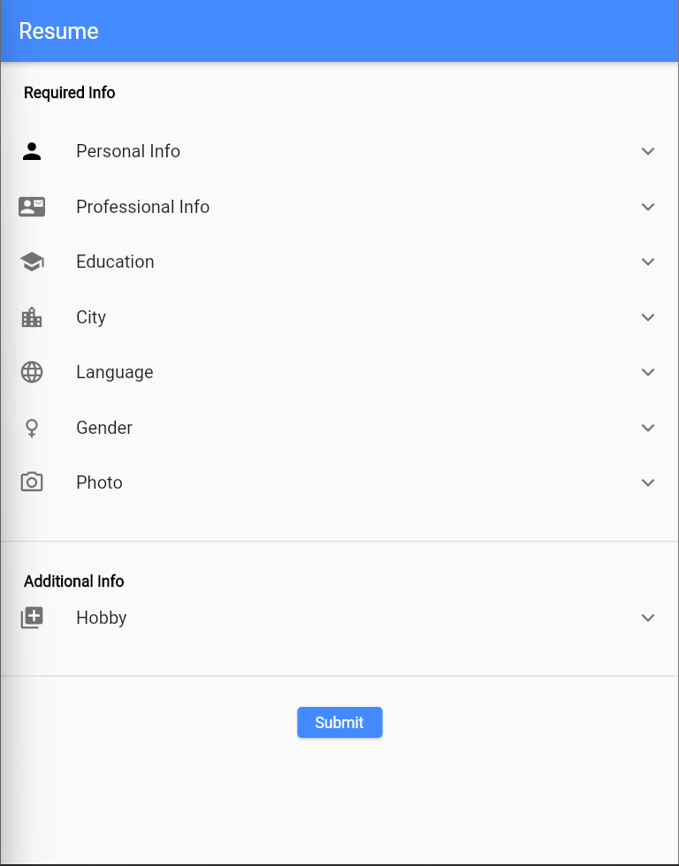Viewport: 679px width, 866px height.
Task: Click the Personal Info person icon
Action: 32,151
